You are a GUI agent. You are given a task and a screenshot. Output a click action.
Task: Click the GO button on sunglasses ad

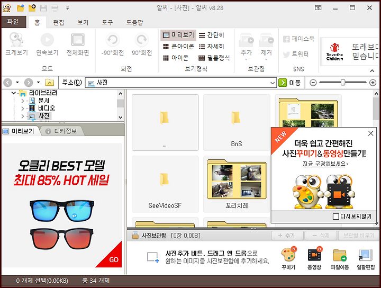tap(113, 260)
